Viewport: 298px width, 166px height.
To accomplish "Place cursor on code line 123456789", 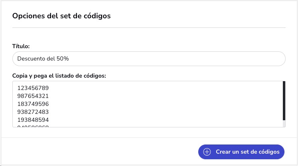I will [x=33, y=88].
